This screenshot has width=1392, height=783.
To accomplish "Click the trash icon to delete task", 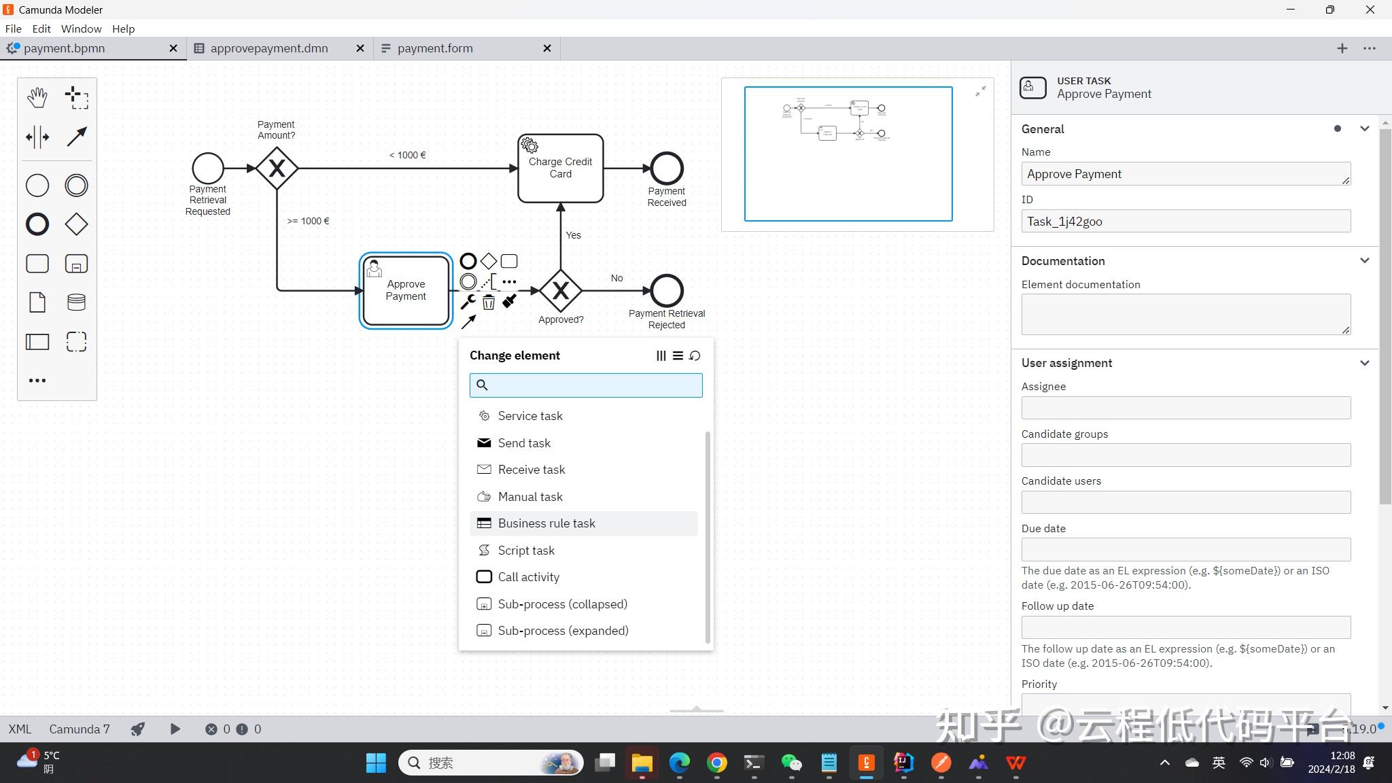I will (489, 302).
